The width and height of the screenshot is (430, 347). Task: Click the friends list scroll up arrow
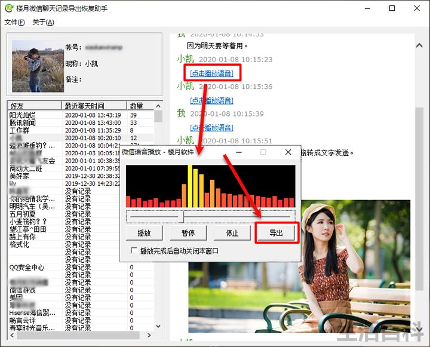click(x=158, y=106)
